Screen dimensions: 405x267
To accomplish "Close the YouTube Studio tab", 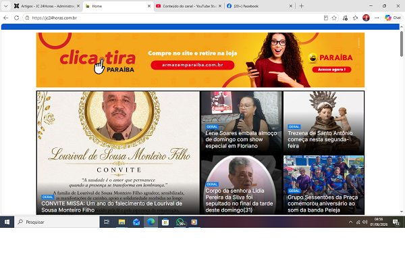I will coord(220,6).
